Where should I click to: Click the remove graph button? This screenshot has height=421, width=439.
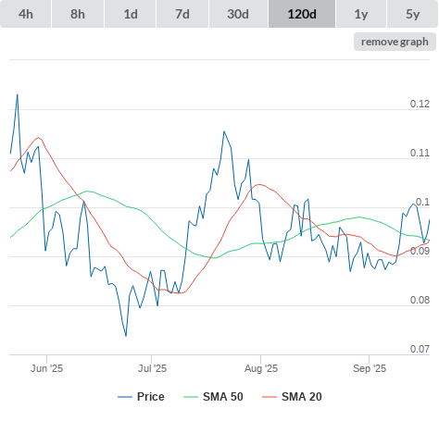pos(395,42)
